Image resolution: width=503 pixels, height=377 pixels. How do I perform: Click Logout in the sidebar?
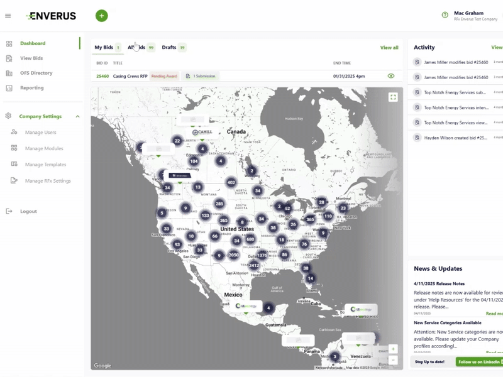click(x=28, y=211)
